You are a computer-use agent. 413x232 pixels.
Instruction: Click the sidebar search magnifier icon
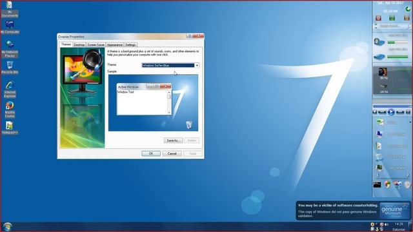[409, 26]
